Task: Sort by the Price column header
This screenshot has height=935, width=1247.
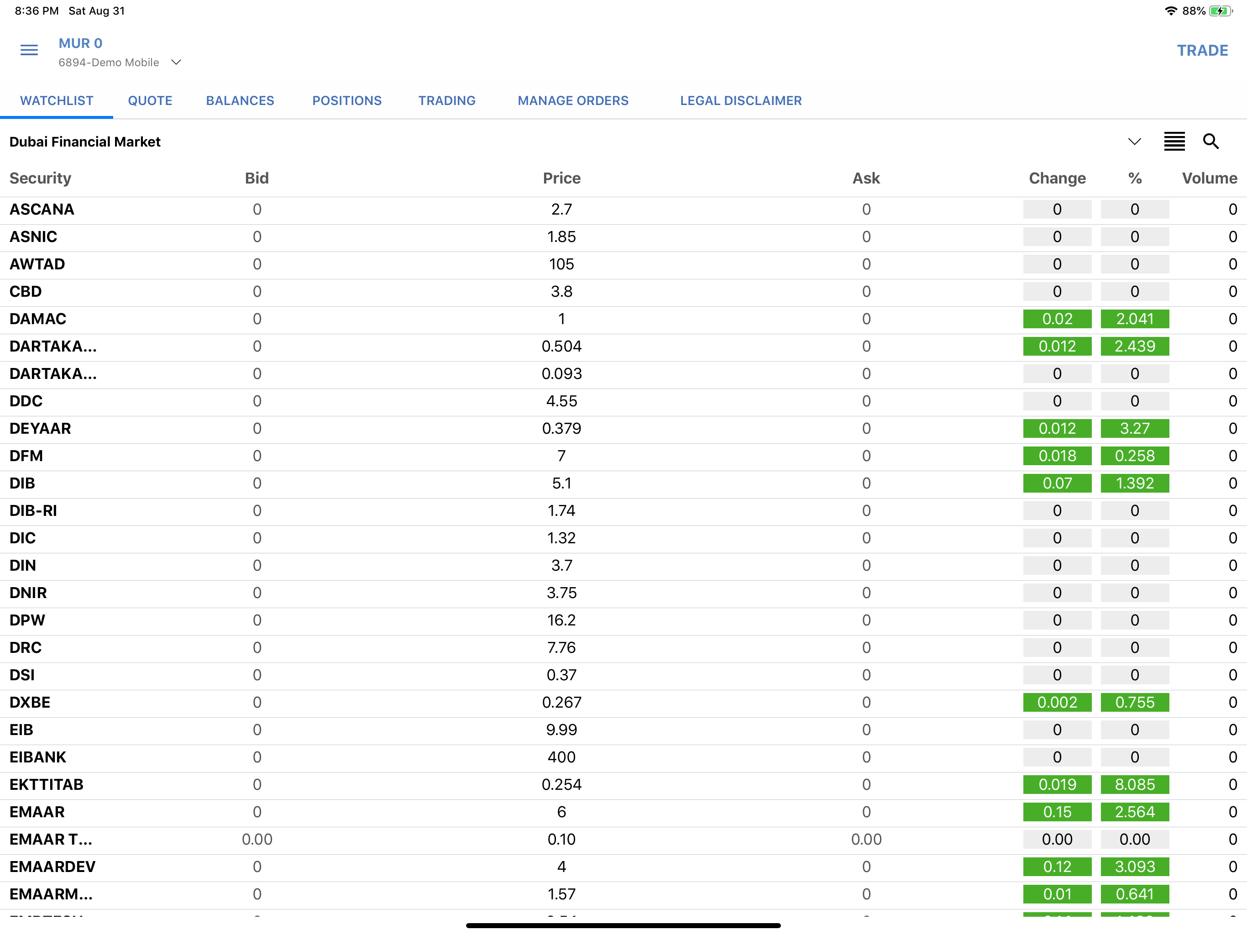Action: 561,178
